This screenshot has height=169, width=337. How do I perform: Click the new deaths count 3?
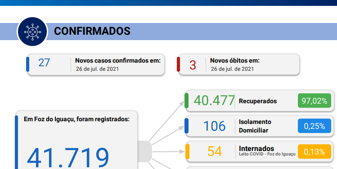click(x=193, y=65)
